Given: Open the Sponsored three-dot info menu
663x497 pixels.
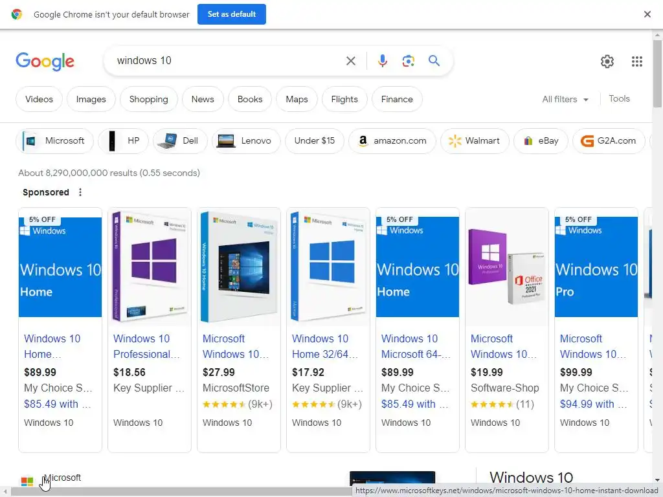Looking at the screenshot, I should click(x=80, y=192).
